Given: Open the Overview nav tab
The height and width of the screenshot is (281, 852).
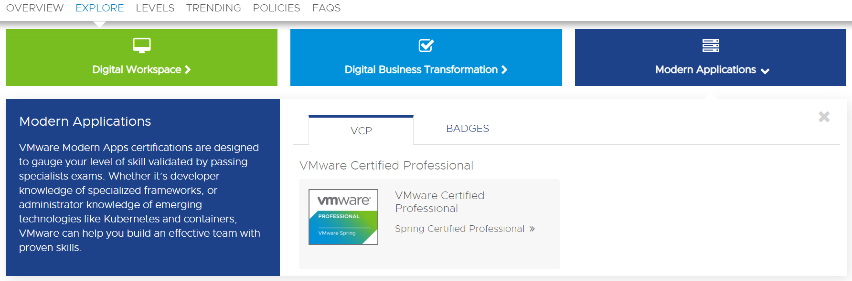Looking at the screenshot, I should click(x=35, y=8).
